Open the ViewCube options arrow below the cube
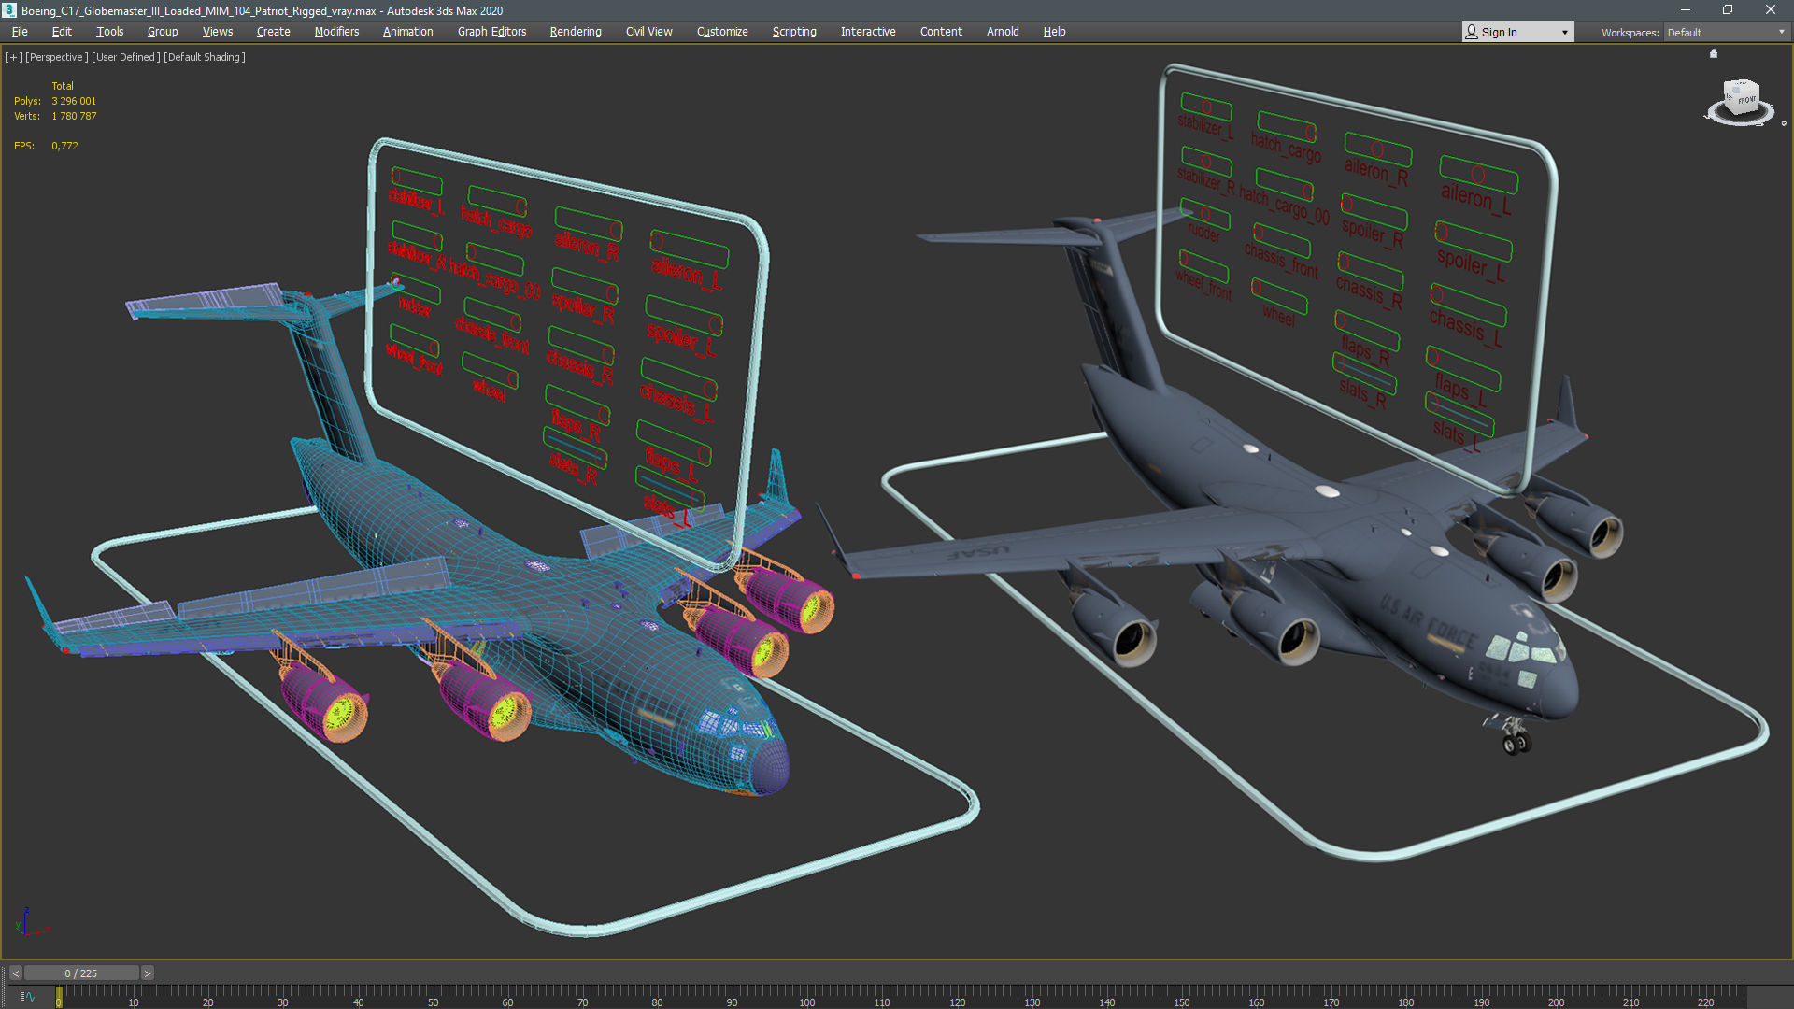The width and height of the screenshot is (1794, 1009). (x=1784, y=123)
